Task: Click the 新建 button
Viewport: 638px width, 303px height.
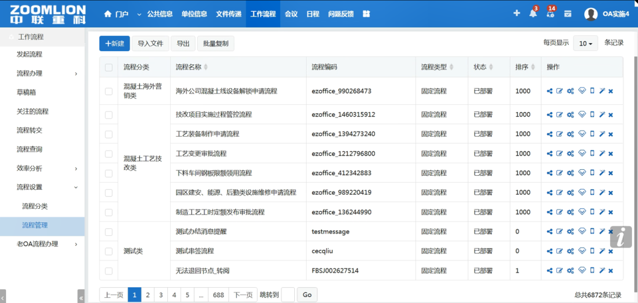Action: (x=114, y=44)
